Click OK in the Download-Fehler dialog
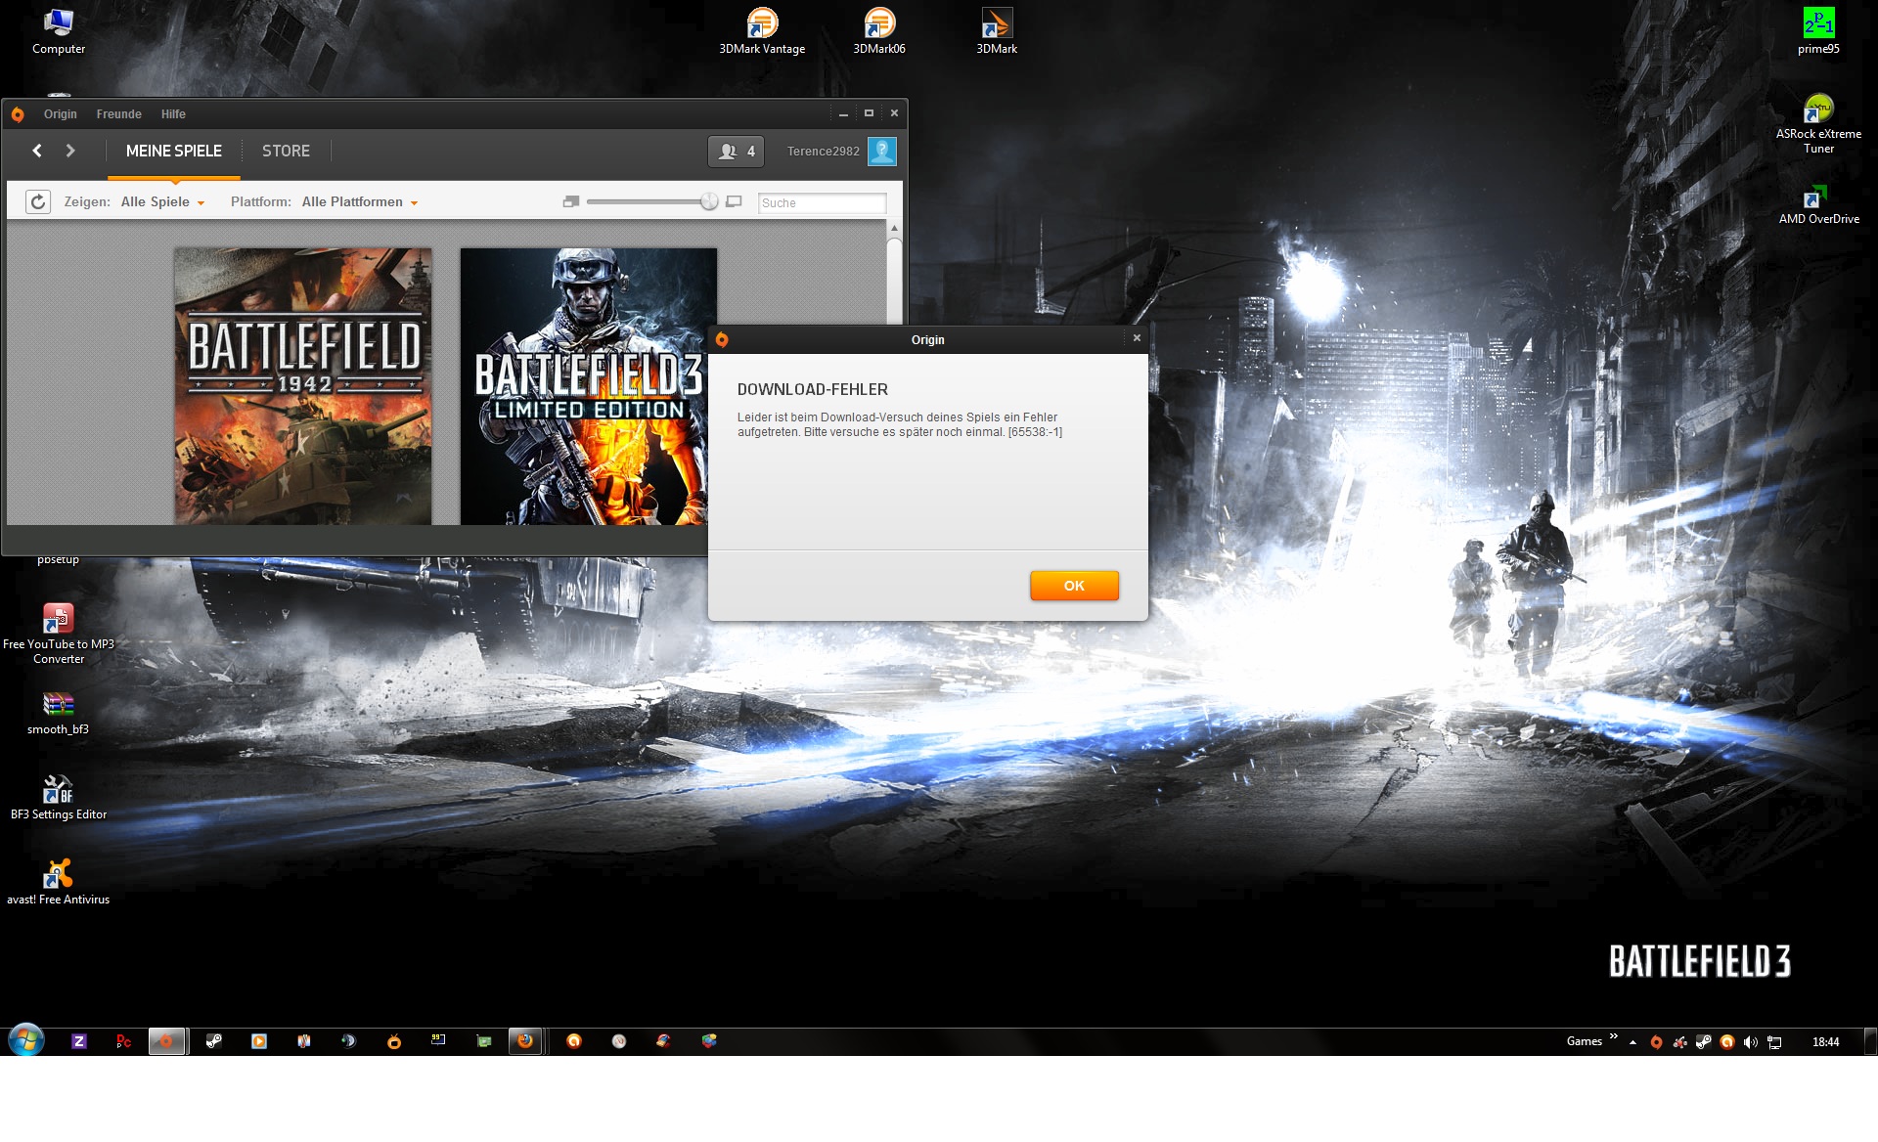Image resolution: width=1878 pixels, height=1142 pixels. click(1074, 586)
